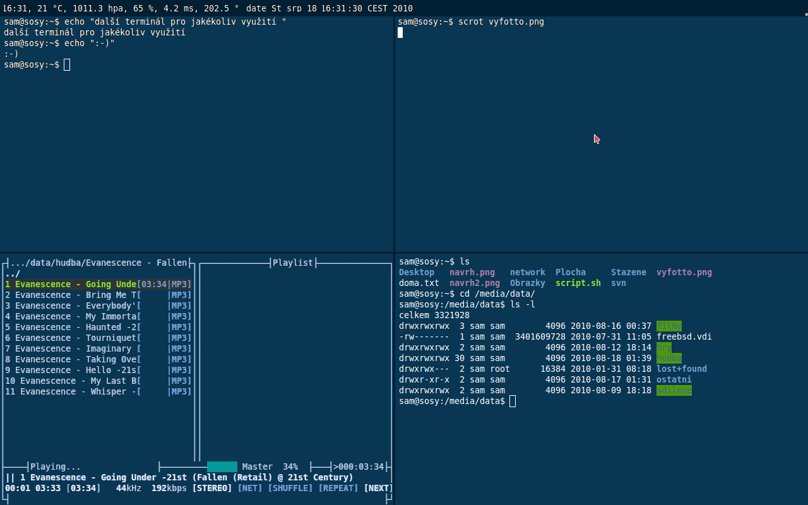Toggle the NEXT option in the player
The height and width of the screenshot is (505, 808).
pyautogui.click(x=379, y=488)
